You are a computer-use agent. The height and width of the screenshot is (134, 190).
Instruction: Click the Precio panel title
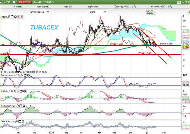pyautogui.click(x=4, y=17)
